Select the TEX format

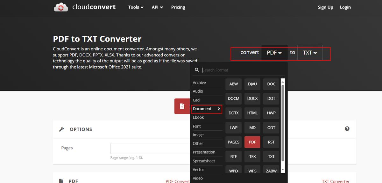tap(252, 156)
